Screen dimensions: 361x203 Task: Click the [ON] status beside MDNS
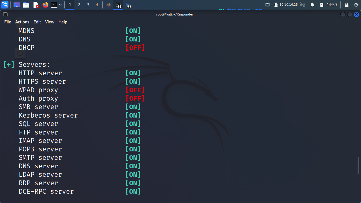pyautogui.click(x=133, y=31)
